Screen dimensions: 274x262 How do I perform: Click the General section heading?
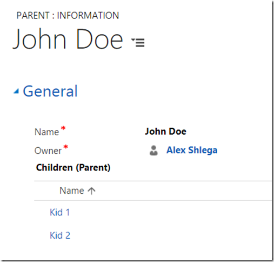coord(50,91)
